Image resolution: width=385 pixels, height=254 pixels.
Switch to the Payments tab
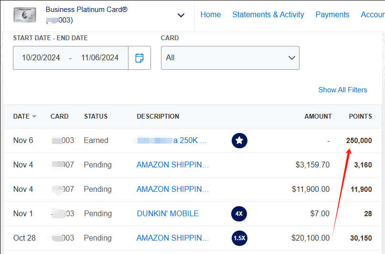332,15
